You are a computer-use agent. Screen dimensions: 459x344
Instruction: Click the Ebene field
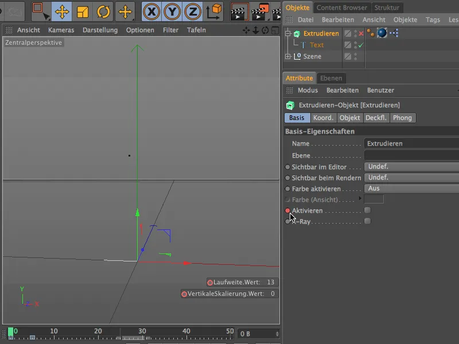point(411,155)
